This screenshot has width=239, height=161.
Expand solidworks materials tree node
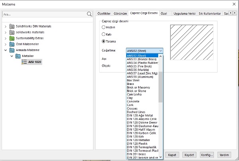[x=6, y=32]
